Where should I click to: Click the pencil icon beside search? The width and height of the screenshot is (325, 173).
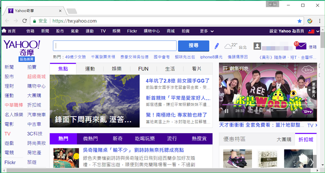(x=217, y=46)
